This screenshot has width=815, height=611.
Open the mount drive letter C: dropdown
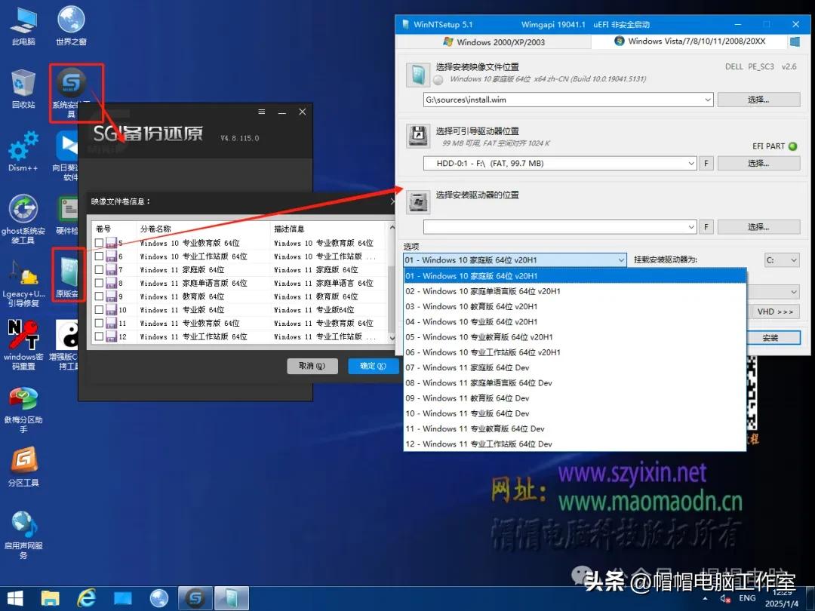coord(792,260)
